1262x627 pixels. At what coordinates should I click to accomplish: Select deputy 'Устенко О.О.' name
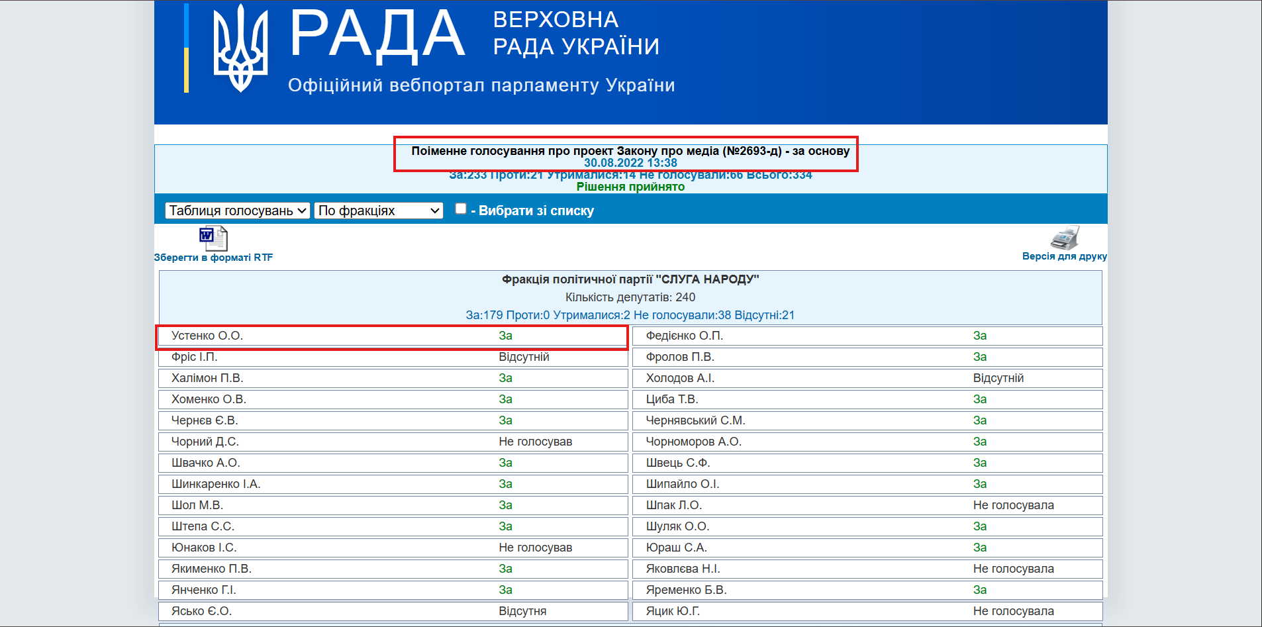coord(207,336)
